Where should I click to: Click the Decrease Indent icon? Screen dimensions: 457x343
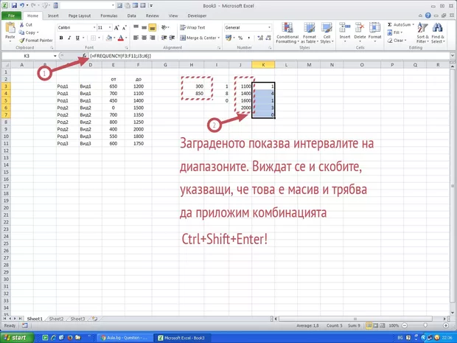coord(164,38)
